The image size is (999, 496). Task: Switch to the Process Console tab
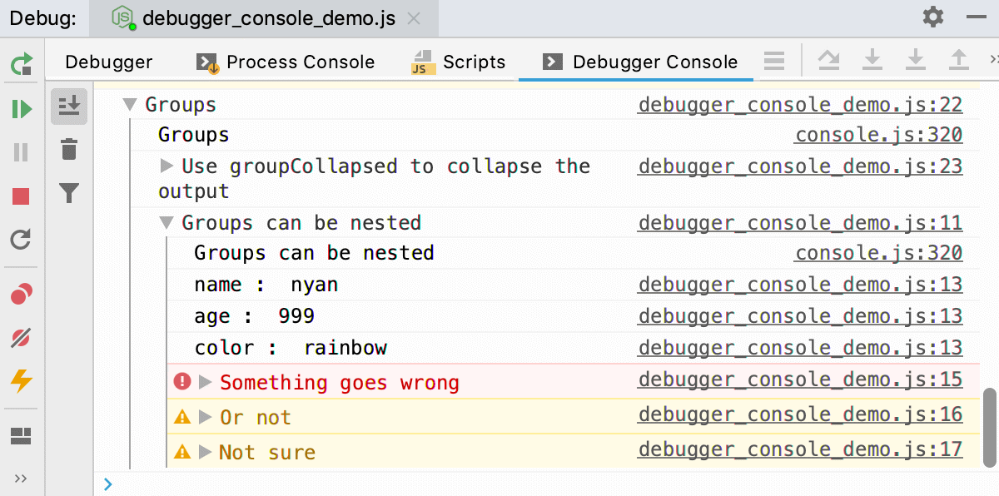285,61
